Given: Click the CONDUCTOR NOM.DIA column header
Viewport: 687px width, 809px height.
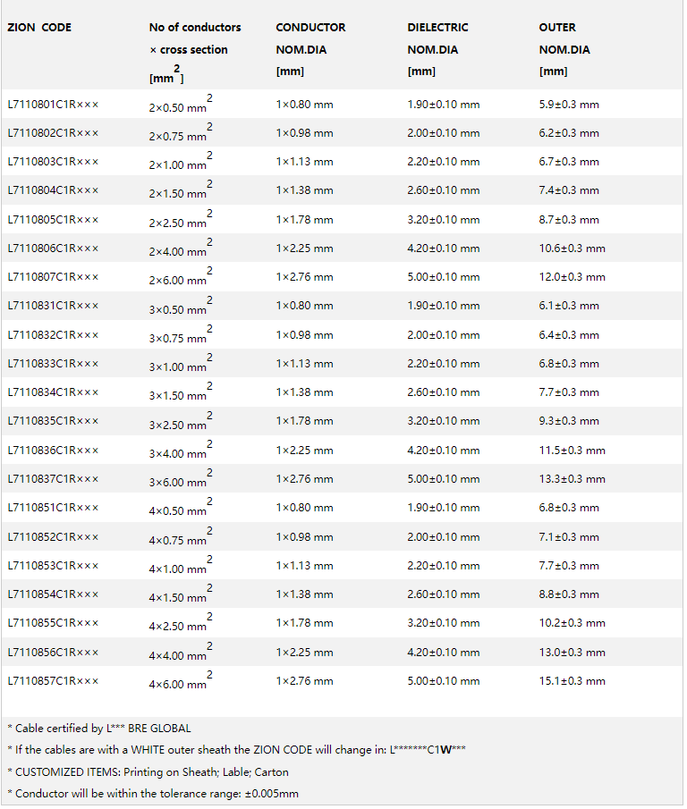Looking at the screenshot, I should coord(310,28).
